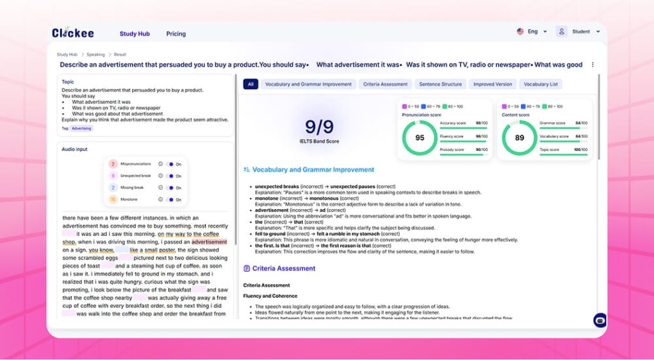This screenshot has height=360, width=654.
Task: Disable the Mispronunciations highlight toggle
Action: point(170,164)
